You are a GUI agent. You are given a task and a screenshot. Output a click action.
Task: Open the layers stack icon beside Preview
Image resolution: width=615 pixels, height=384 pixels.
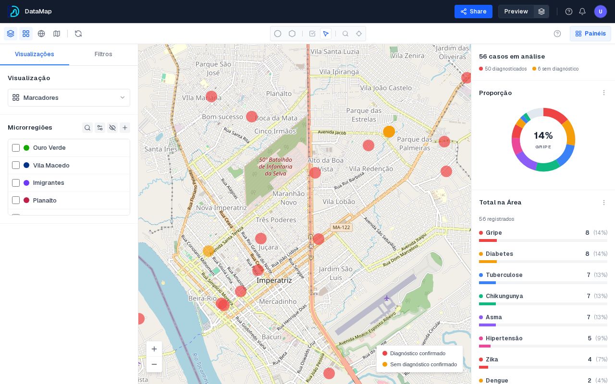coord(541,12)
